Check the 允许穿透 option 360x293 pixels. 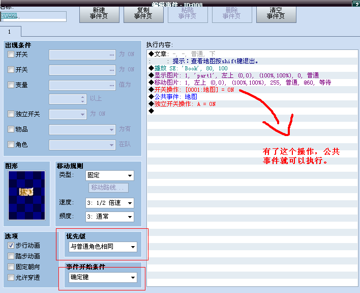11,277
